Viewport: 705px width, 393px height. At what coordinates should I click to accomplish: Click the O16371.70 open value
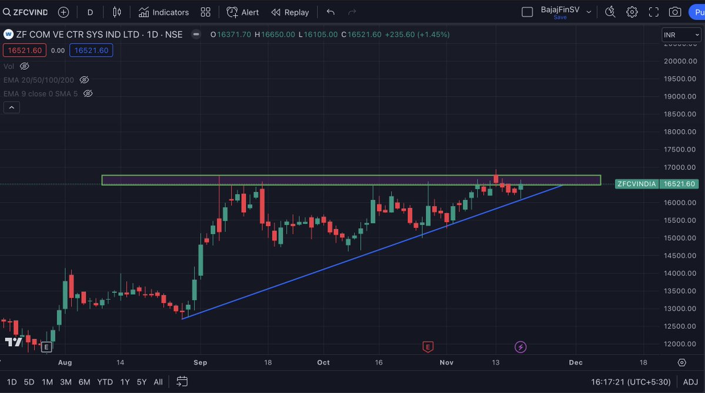tap(231, 35)
